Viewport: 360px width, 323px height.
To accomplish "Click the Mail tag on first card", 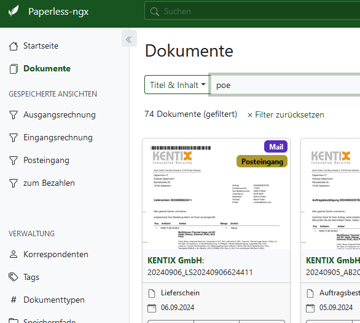I will click(x=276, y=146).
